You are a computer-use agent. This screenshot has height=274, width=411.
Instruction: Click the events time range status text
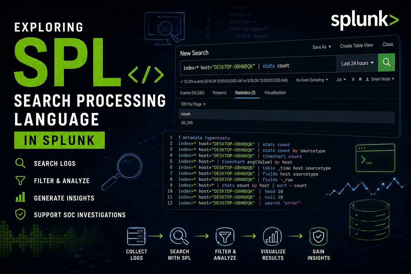(x=236, y=82)
